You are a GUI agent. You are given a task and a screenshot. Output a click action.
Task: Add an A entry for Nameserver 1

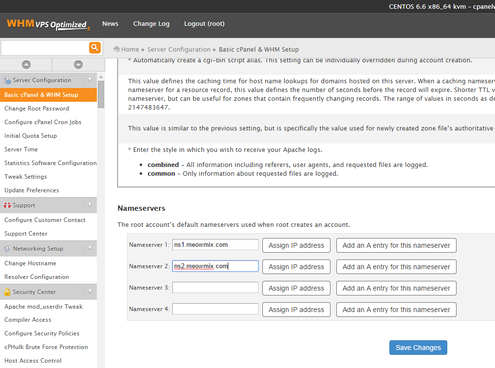[x=396, y=245]
